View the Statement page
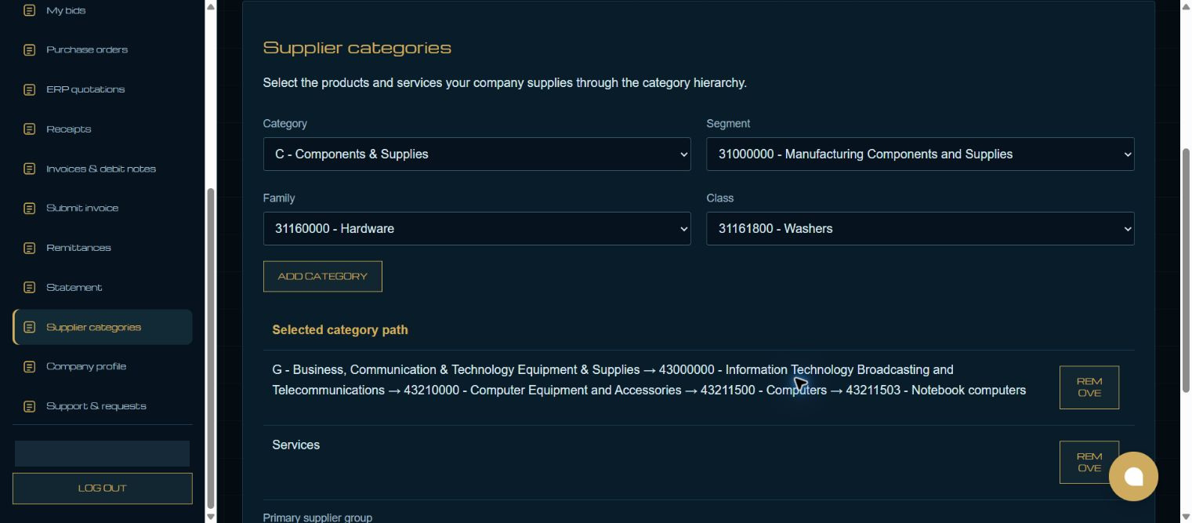1192x523 pixels. point(102,287)
